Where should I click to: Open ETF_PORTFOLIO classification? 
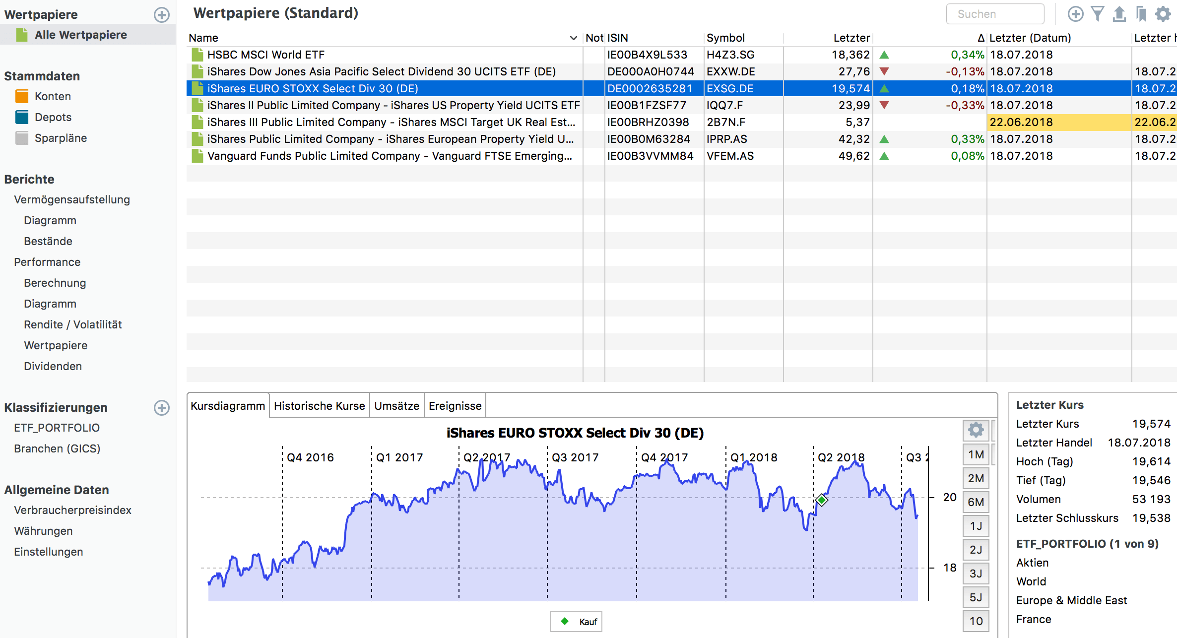tap(57, 428)
